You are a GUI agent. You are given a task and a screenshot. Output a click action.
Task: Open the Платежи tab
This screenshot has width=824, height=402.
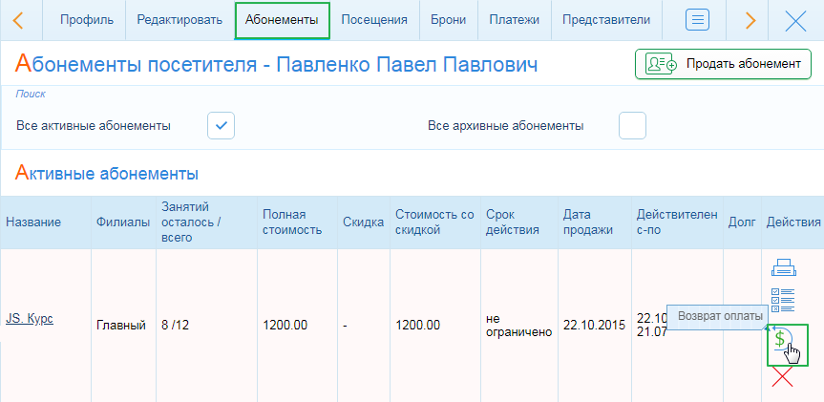tap(514, 20)
